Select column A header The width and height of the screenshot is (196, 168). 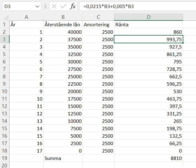[26, 17]
